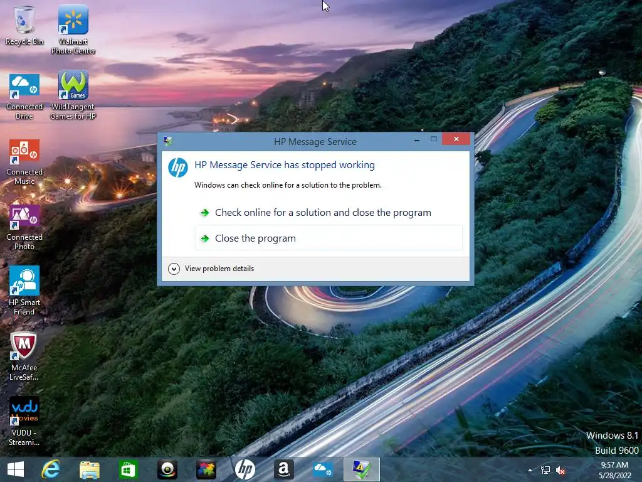Viewport: 642px width, 482px height.
Task: Open Amazon from the taskbar
Action: 284,469
